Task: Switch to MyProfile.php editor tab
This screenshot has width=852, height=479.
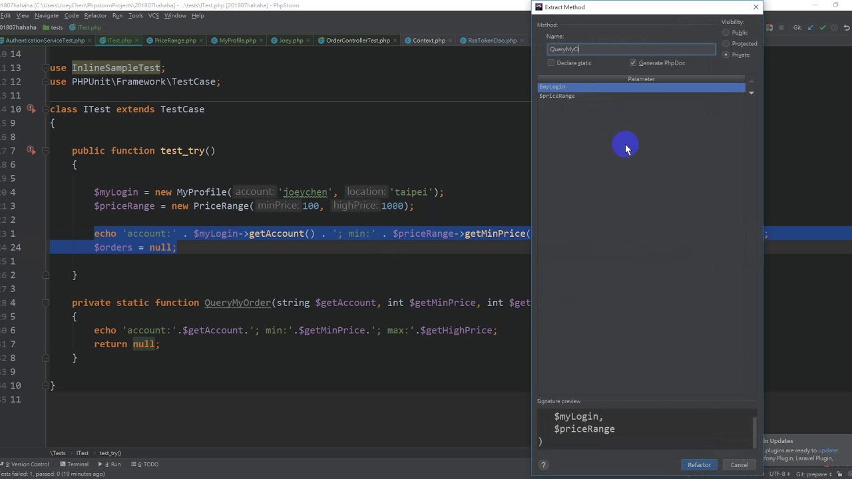Action: [237, 41]
